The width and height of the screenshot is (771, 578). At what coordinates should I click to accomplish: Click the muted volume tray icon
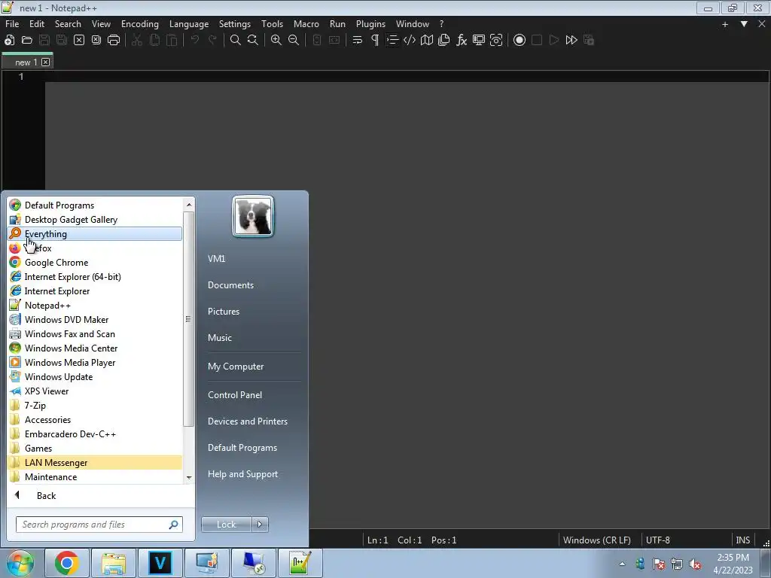click(x=695, y=564)
